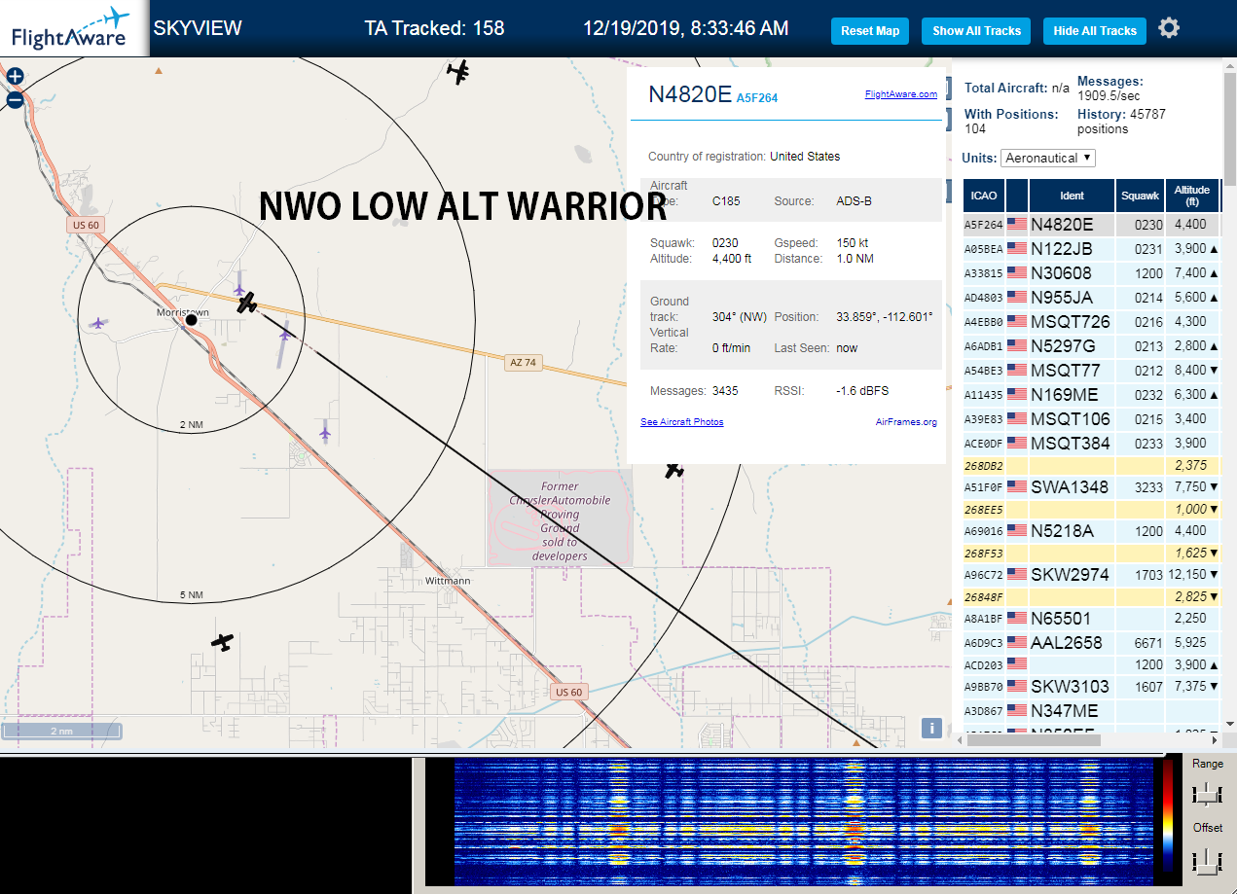Open the settings gear icon
This screenshot has width=1237, height=894.
coord(1169,28)
